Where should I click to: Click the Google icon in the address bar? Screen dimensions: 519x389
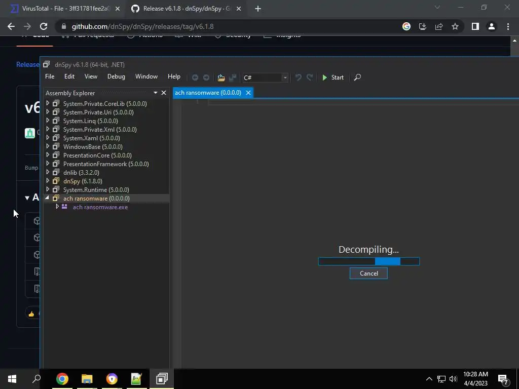coord(406,26)
